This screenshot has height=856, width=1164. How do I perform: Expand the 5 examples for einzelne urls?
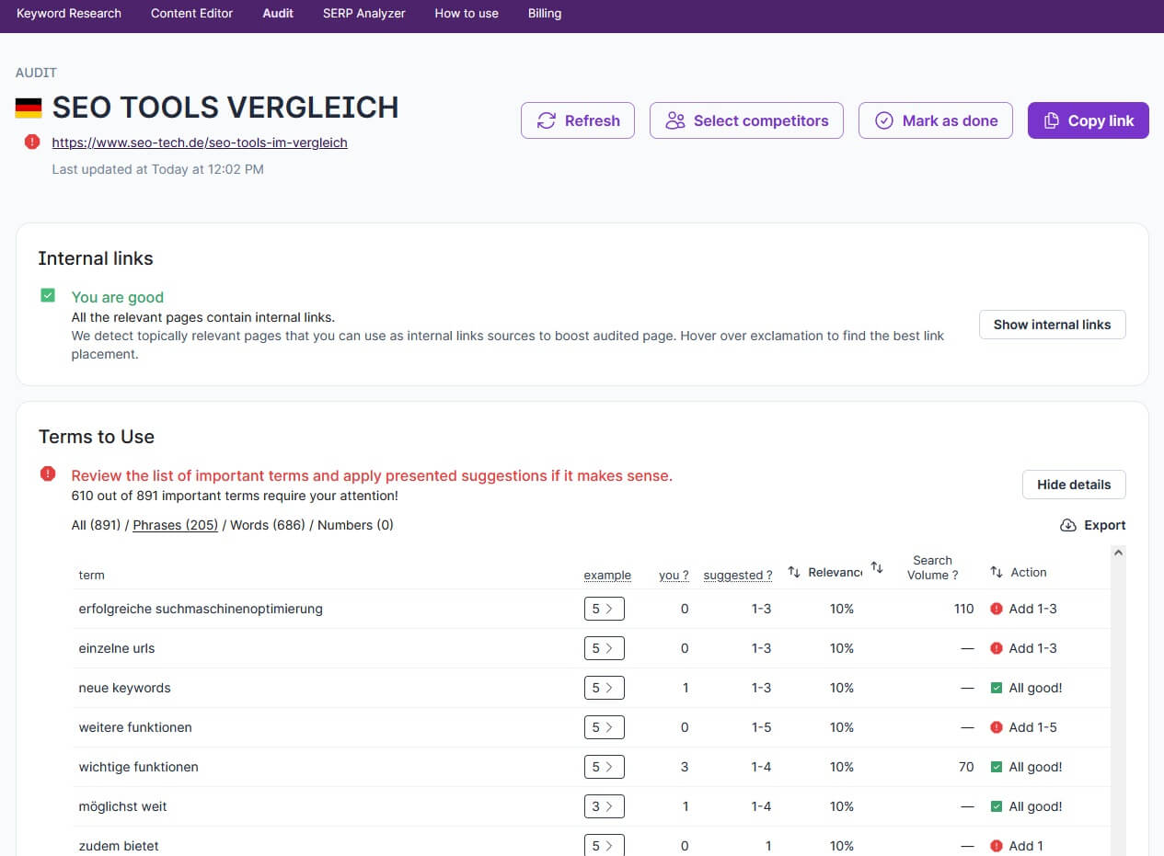pos(605,647)
